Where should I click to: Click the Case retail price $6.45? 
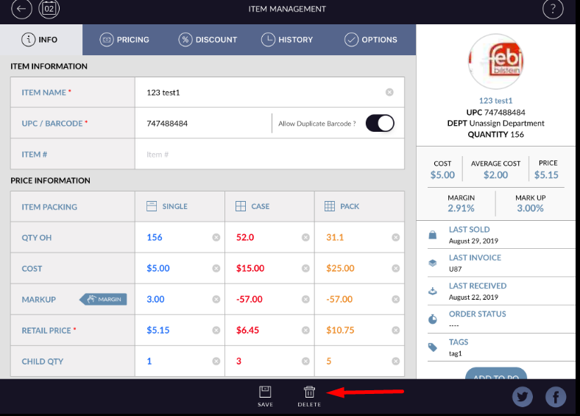click(248, 331)
